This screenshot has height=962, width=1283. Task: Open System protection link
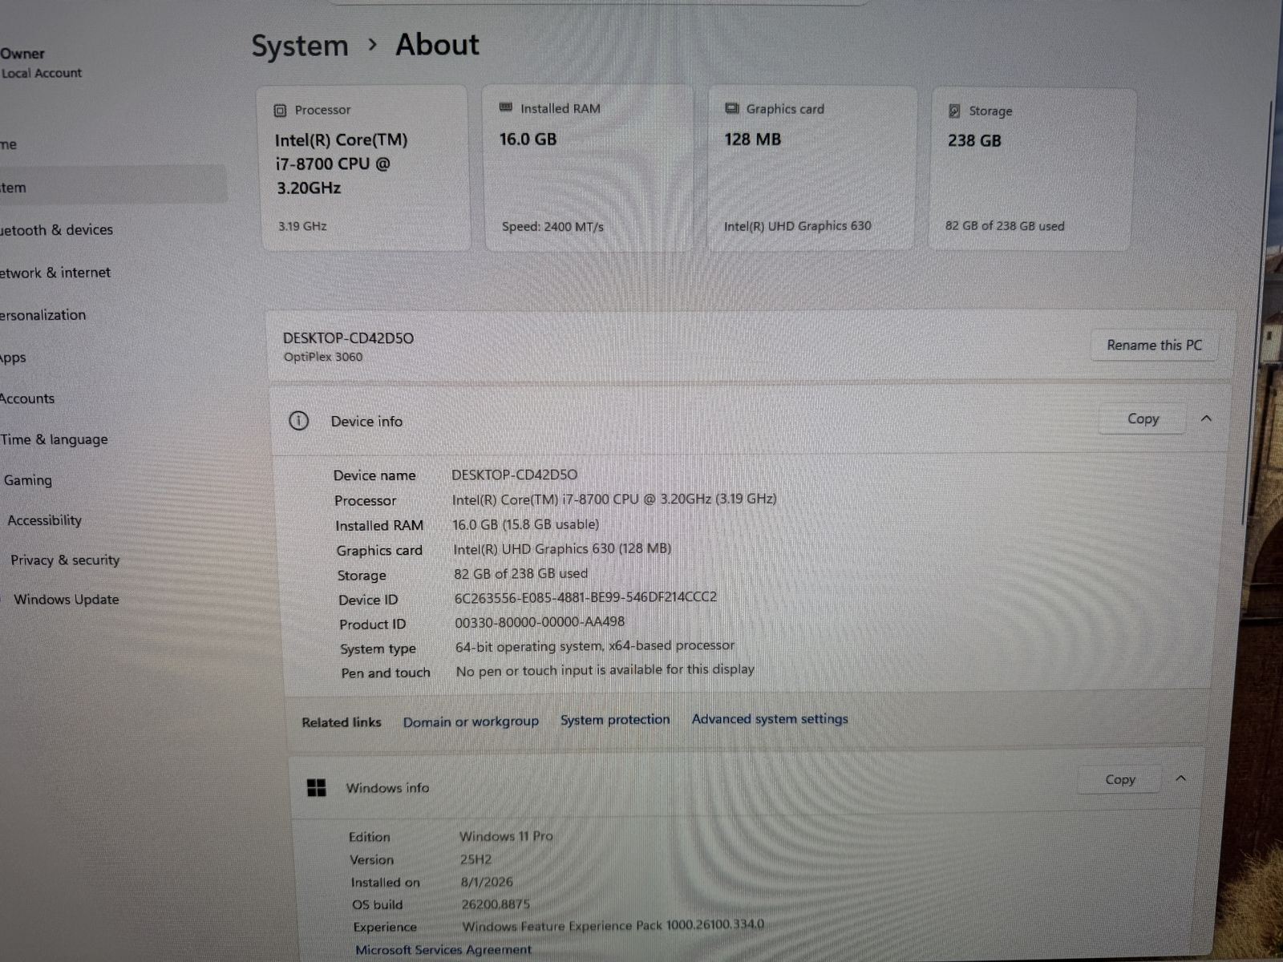(615, 720)
